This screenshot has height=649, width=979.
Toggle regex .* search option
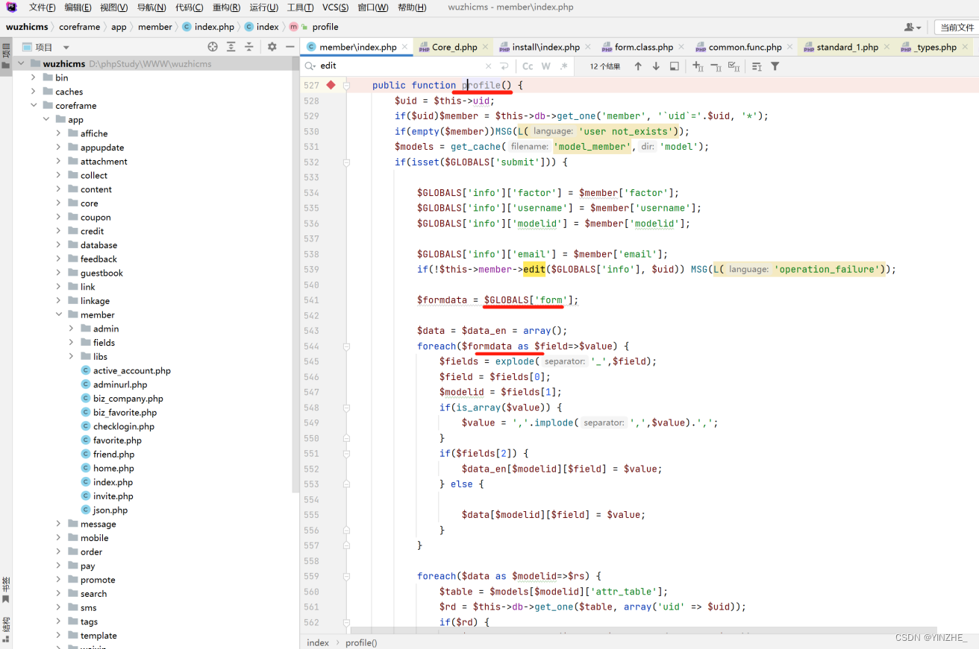(564, 66)
